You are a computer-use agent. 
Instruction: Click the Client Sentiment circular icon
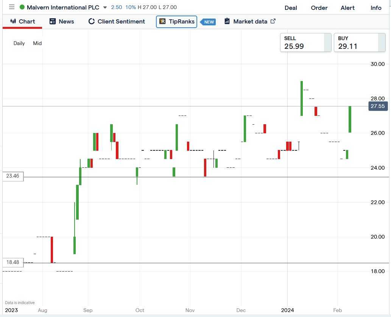92,21
